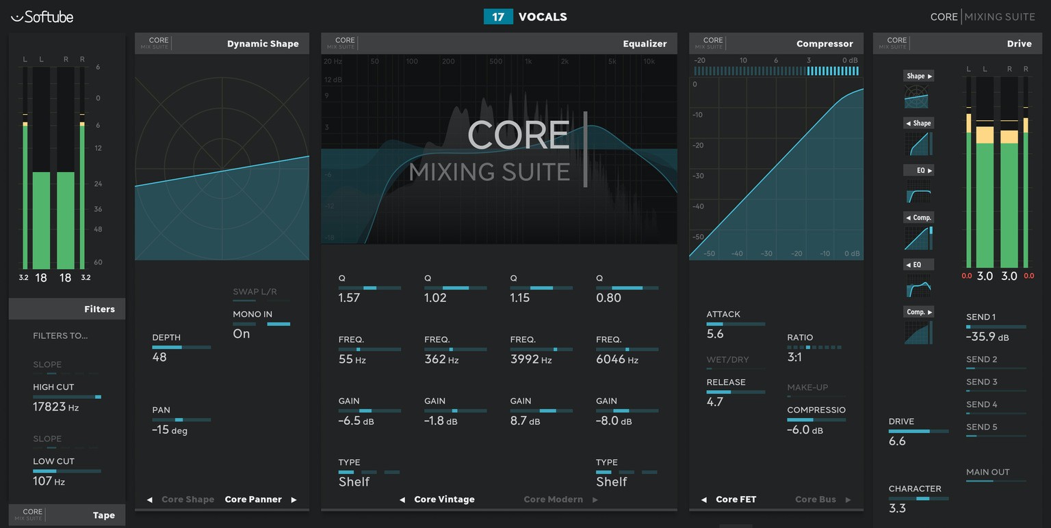Toggle the MONO IN switch
The width and height of the screenshot is (1051, 528).
coord(261,324)
